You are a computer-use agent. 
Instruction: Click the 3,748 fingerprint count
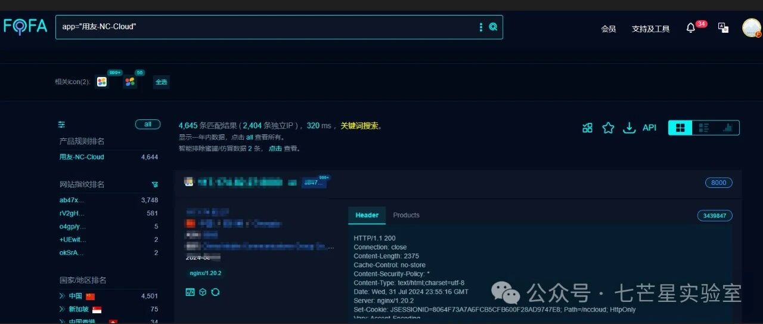pos(150,200)
